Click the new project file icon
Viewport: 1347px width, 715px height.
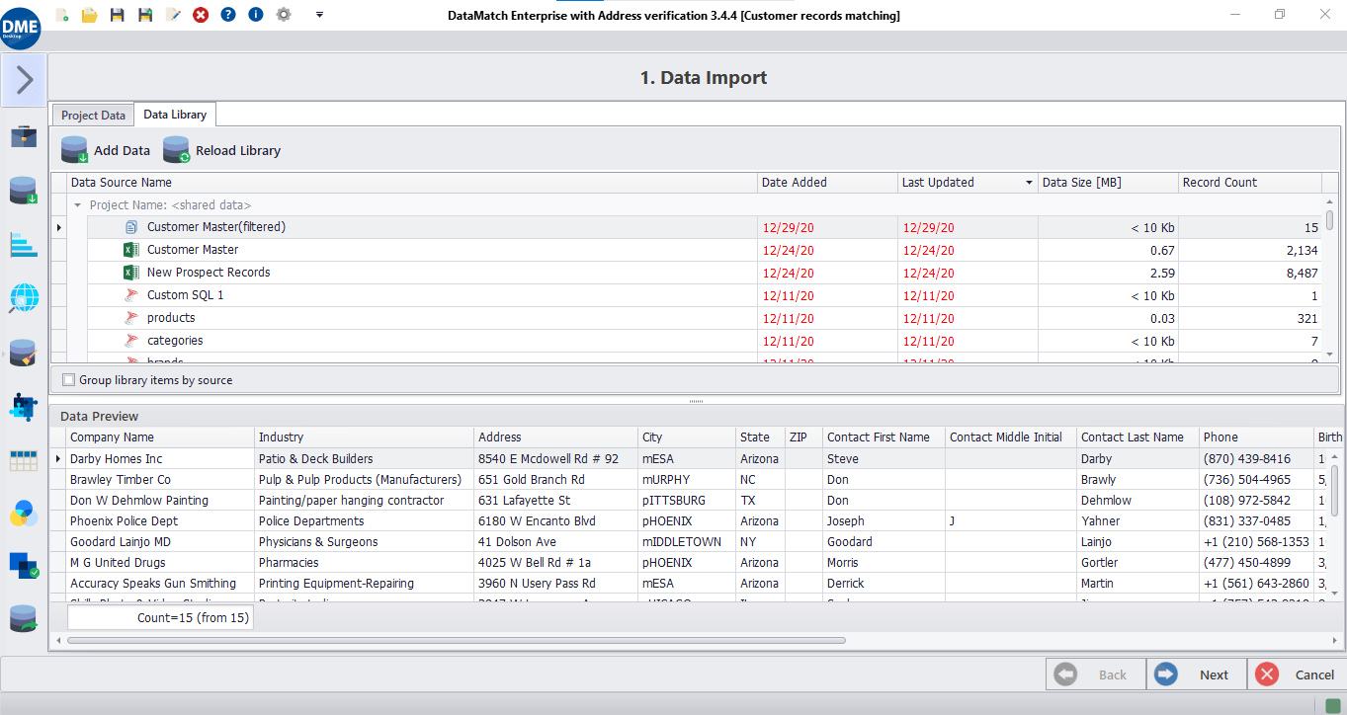tap(62, 15)
